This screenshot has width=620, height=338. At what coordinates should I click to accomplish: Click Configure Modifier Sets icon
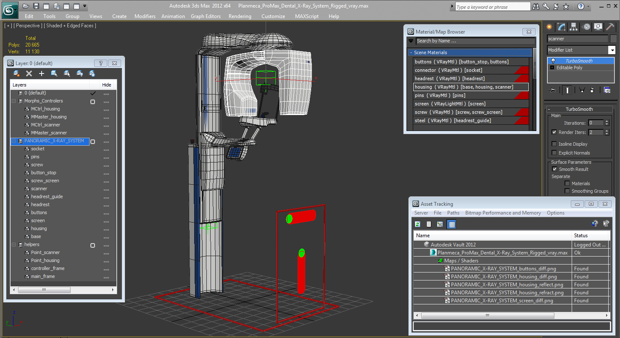[x=607, y=90]
